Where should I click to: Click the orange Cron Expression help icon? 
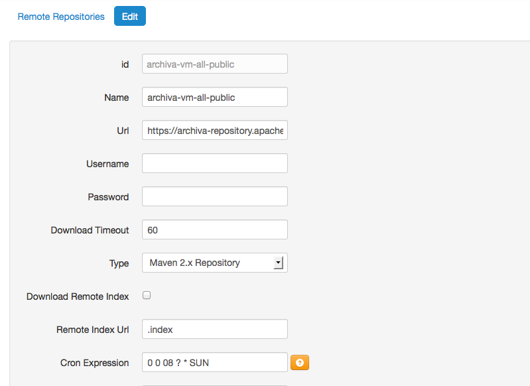tap(300, 363)
